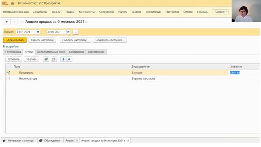The height and width of the screenshot is (147, 261).
Task: Click the 1C logo icon
Action: [x=5, y=3]
